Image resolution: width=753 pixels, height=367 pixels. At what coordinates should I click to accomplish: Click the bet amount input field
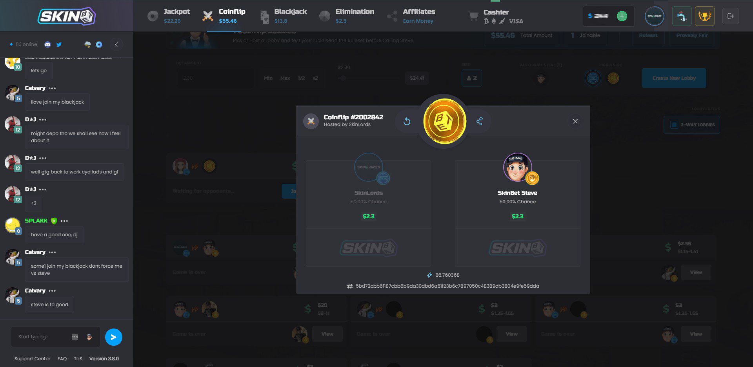tap(215, 78)
